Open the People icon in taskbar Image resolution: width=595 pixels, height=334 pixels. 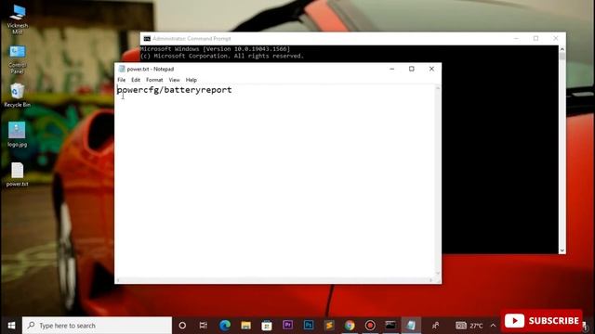(435, 326)
